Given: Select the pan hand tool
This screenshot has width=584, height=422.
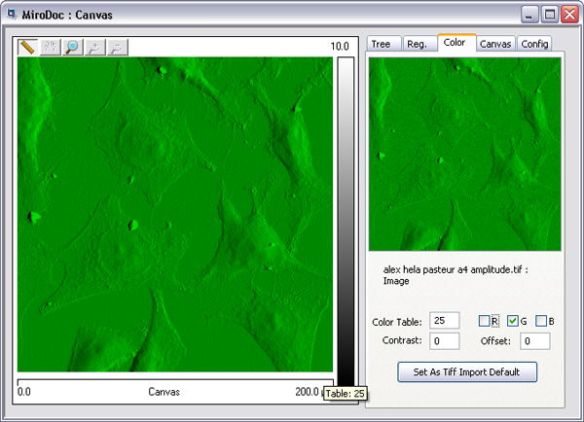Looking at the screenshot, I should pyautogui.click(x=51, y=47).
